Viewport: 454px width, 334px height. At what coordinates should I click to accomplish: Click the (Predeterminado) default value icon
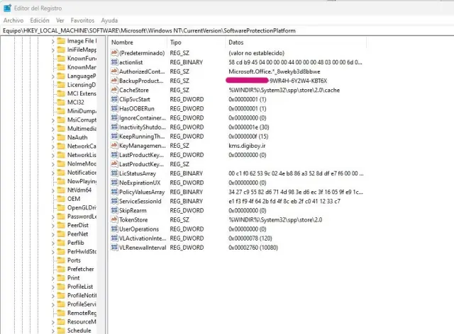[x=113, y=53]
